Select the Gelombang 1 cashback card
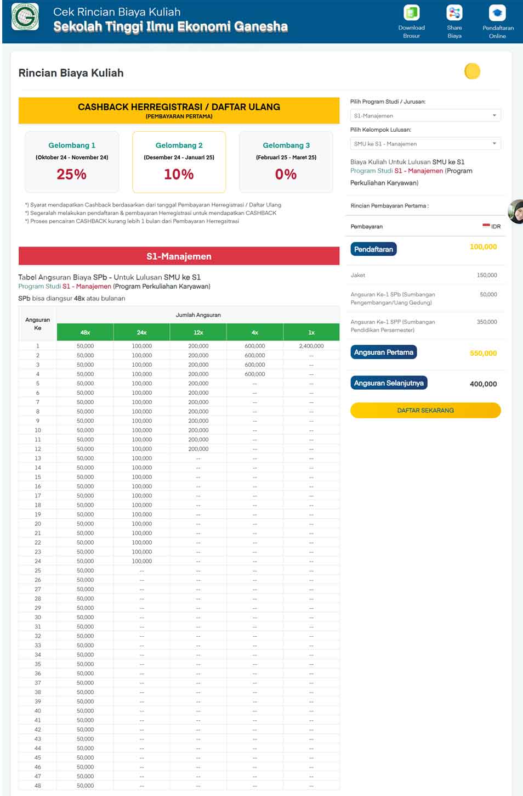This screenshot has height=796, width=523. coord(72,162)
